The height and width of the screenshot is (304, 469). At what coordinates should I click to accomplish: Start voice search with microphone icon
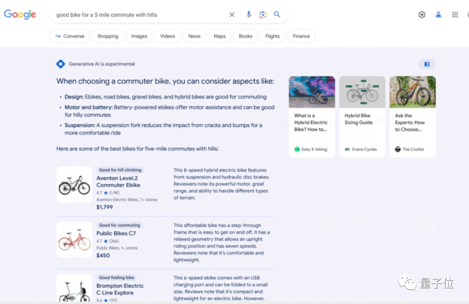point(248,14)
